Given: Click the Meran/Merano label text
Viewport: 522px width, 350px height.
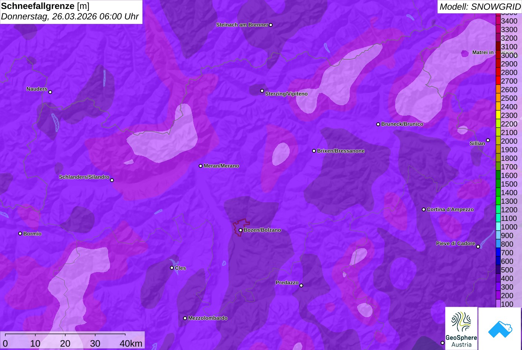Looking at the screenshot, I should point(221,166).
